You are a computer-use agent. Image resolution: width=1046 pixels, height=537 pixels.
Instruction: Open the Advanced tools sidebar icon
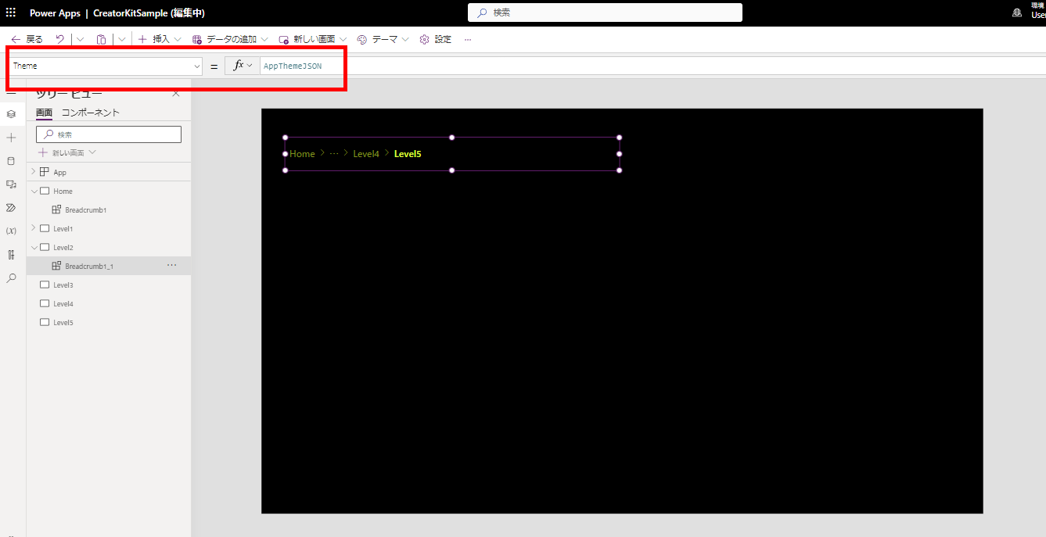tap(11, 254)
